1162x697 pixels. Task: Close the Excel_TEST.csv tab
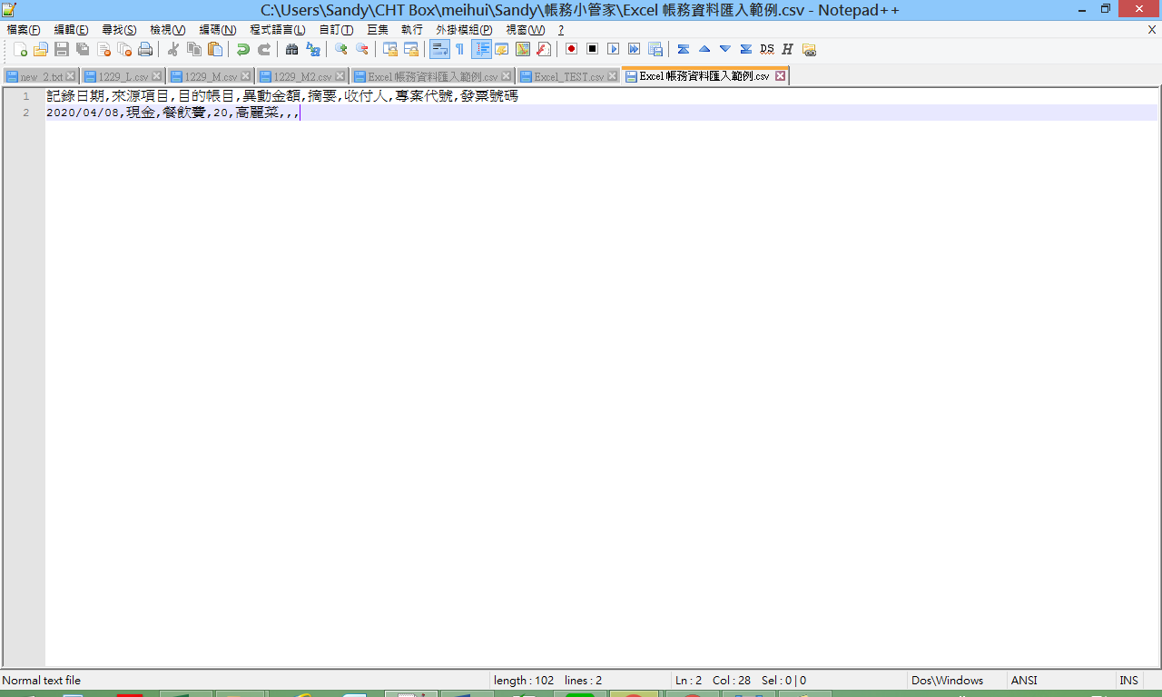pos(612,76)
